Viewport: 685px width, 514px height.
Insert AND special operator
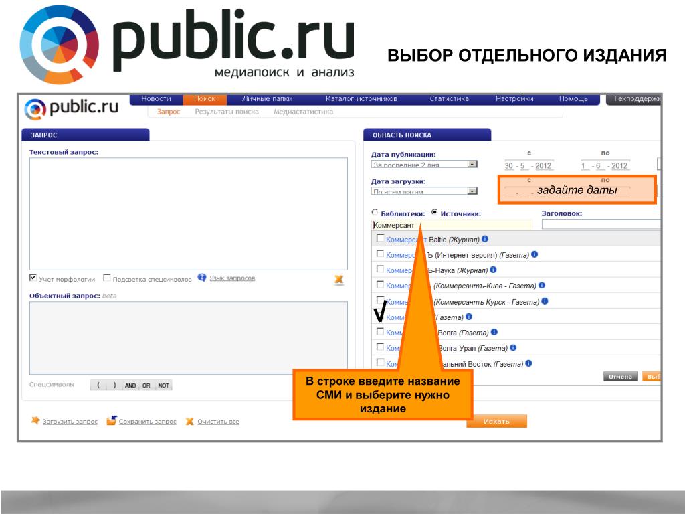(130, 385)
